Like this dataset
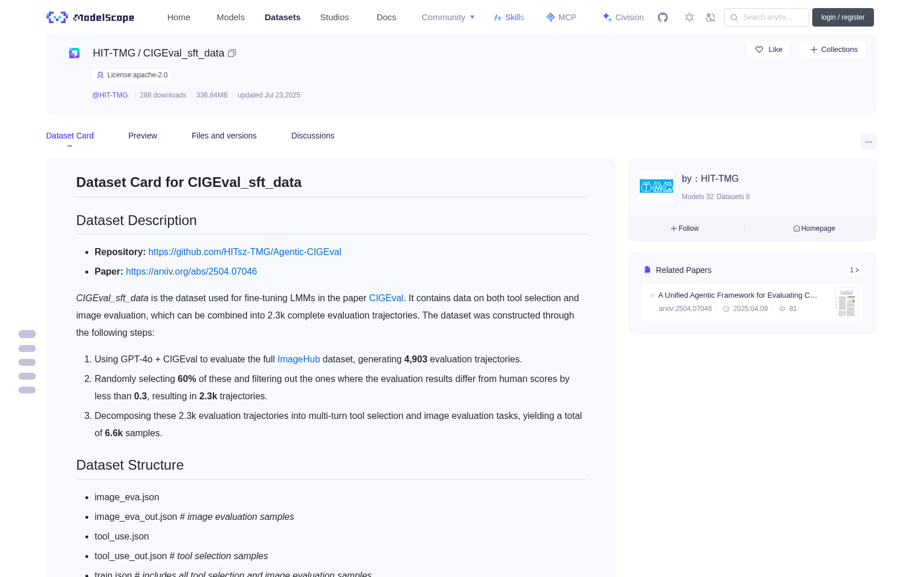This screenshot has width=923, height=577. pyautogui.click(x=768, y=50)
